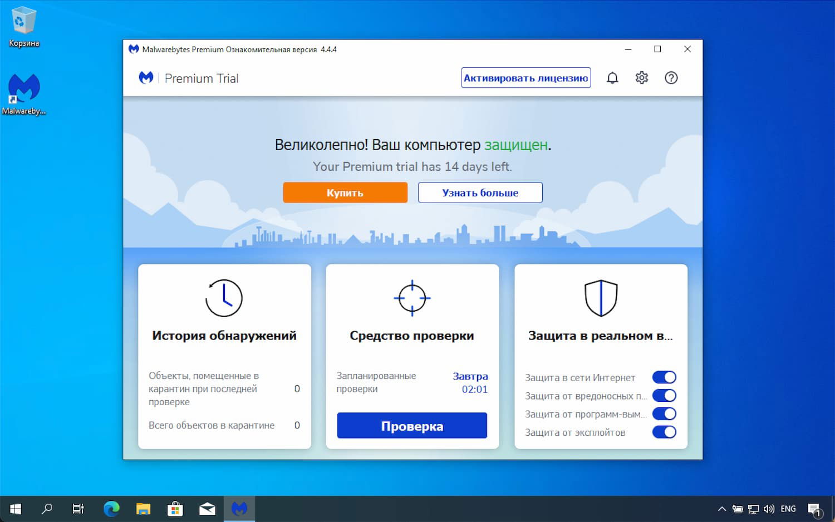Open the Средство проверки card title
The image size is (835, 522).
412,336
